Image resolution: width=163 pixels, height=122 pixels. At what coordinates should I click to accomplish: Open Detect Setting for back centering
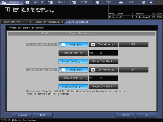pos(73,78)
